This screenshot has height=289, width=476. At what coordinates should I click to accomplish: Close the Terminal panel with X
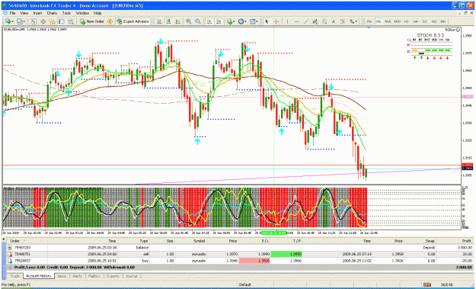pyautogui.click(x=4, y=239)
